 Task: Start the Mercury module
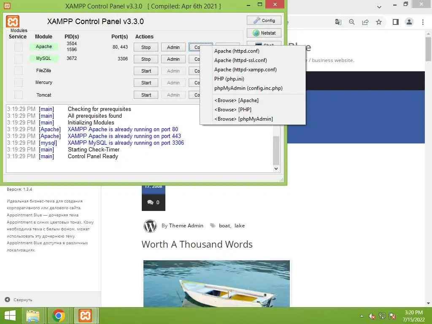(x=146, y=83)
